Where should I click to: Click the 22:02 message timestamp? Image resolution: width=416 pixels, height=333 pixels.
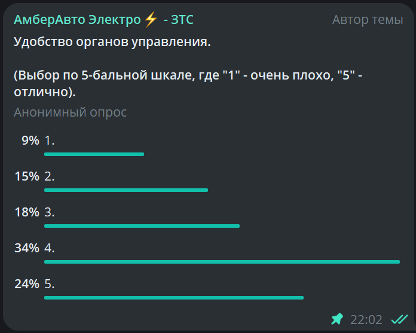366,319
